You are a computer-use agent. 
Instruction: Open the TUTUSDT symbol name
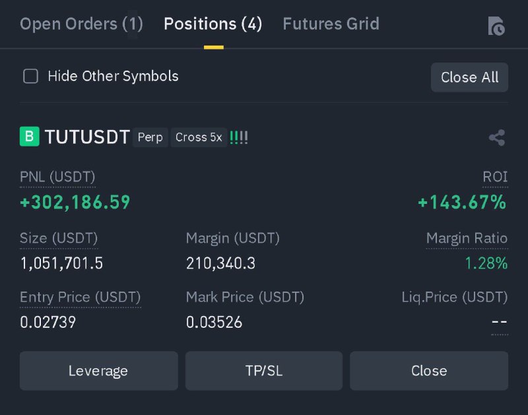(x=87, y=137)
